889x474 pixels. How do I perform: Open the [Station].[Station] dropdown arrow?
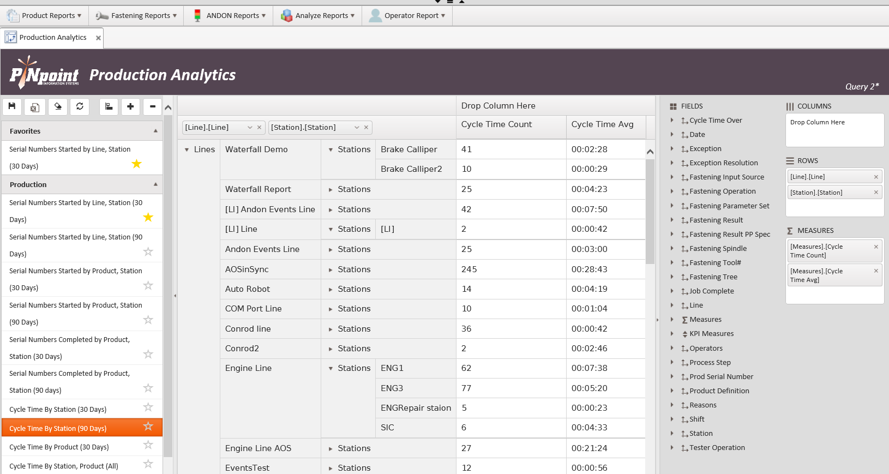(357, 128)
